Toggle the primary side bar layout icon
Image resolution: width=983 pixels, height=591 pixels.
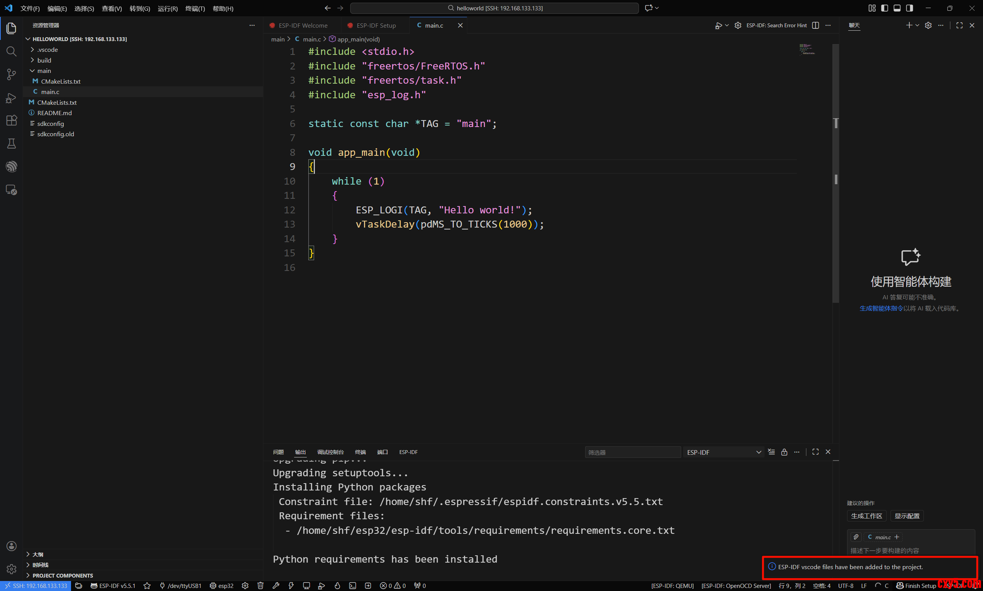click(x=884, y=8)
